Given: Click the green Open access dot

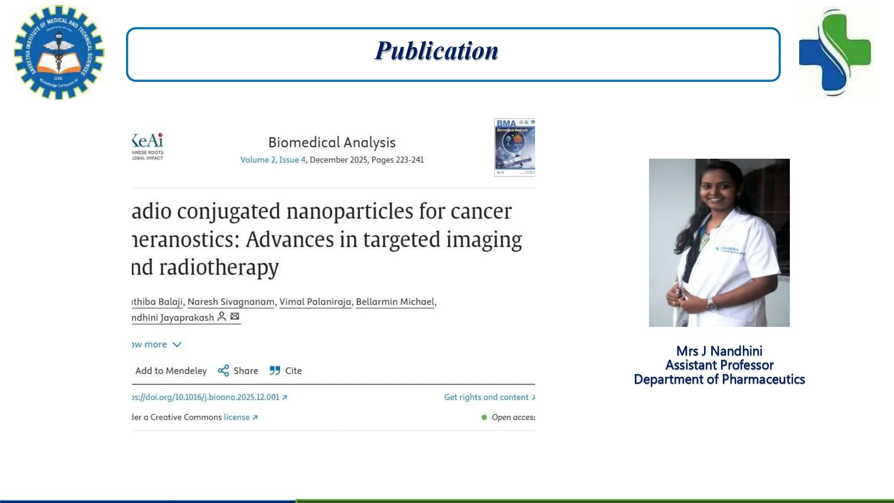Looking at the screenshot, I should (x=484, y=417).
